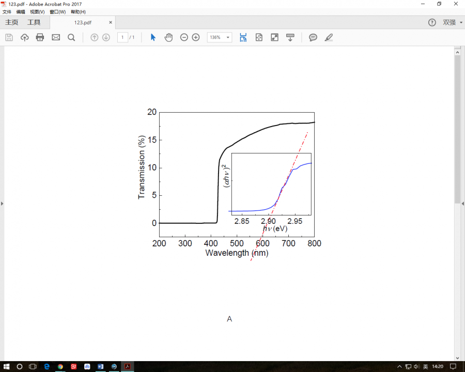This screenshot has width=465, height=372.
Task: Toggle full screen mode icon
Action: [275, 37]
